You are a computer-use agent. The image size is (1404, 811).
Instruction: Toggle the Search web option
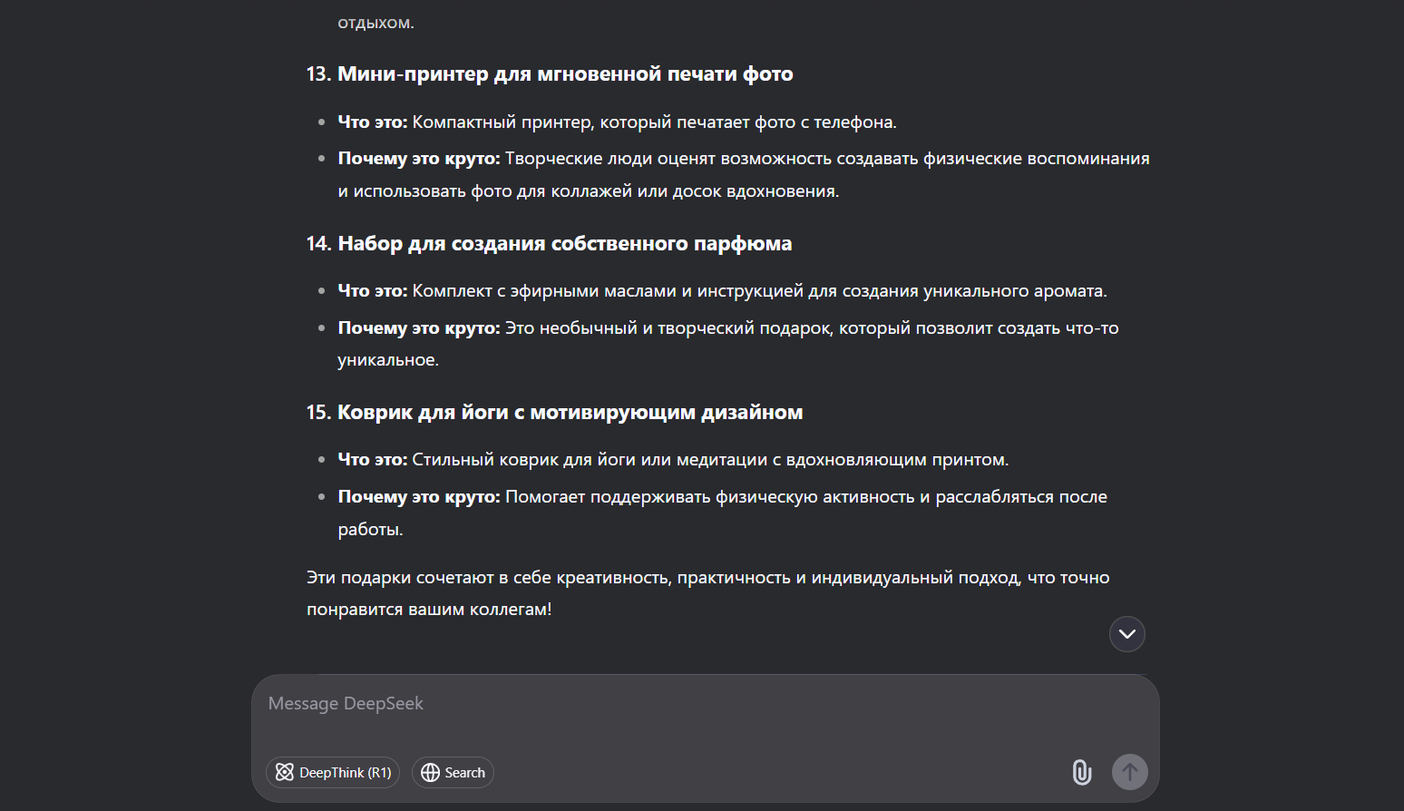coord(453,772)
